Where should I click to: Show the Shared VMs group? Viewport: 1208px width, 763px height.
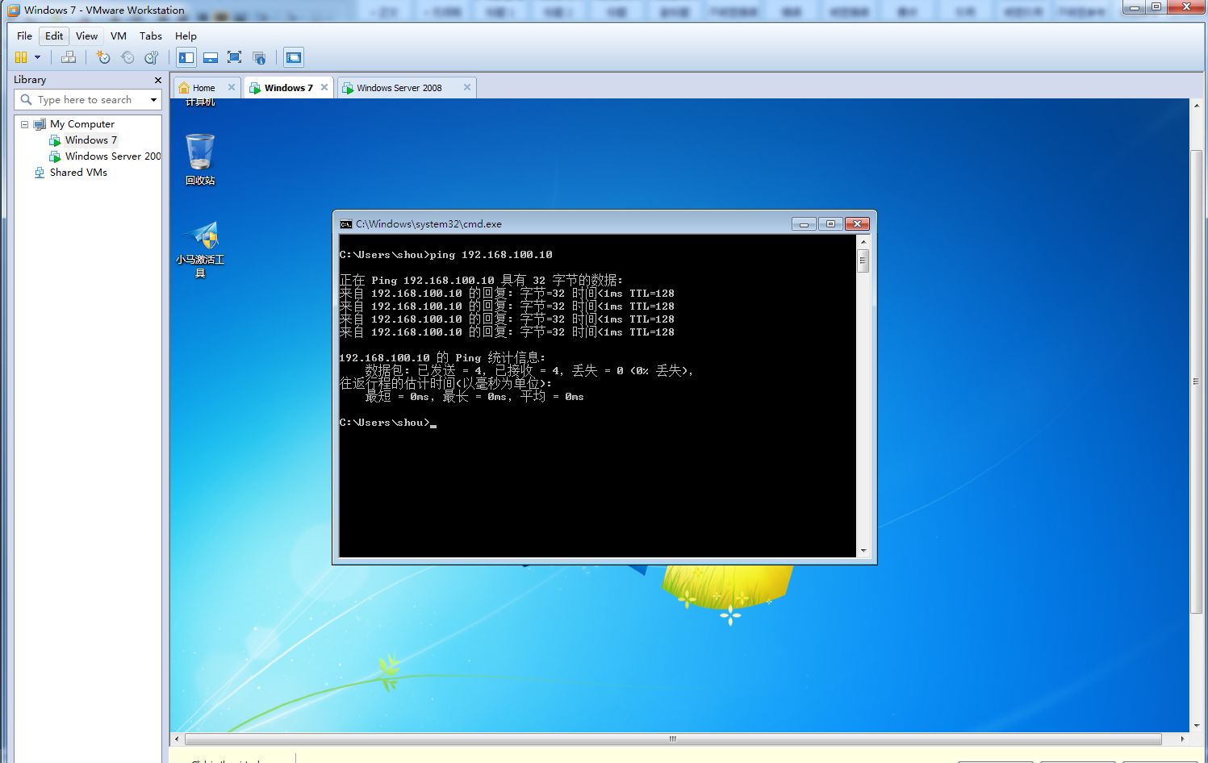tap(77, 172)
